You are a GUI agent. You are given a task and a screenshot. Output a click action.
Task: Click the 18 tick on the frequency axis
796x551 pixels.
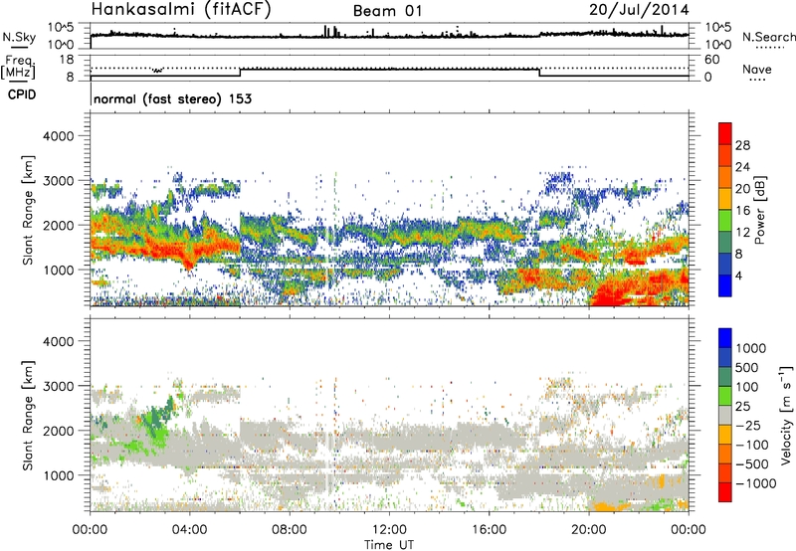(67, 60)
